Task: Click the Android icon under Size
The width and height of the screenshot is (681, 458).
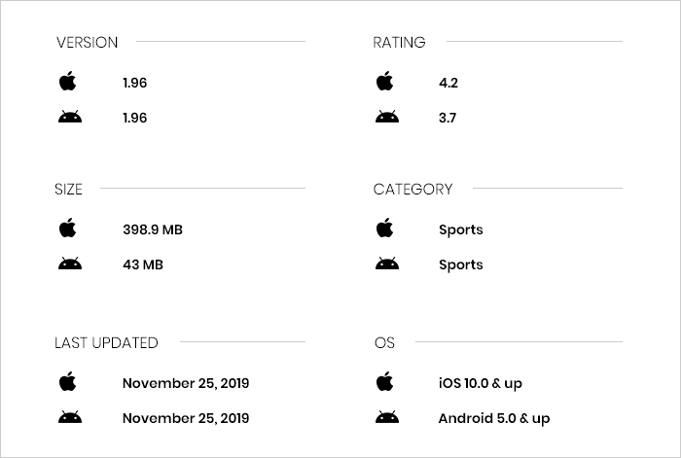Action: (69, 264)
